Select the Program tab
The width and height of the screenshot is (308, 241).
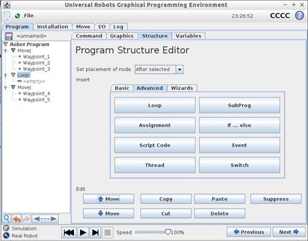pyautogui.click(x=17, y=27)
